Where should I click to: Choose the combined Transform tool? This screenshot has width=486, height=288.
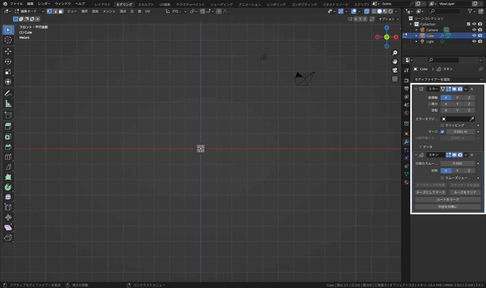(8, 82)
